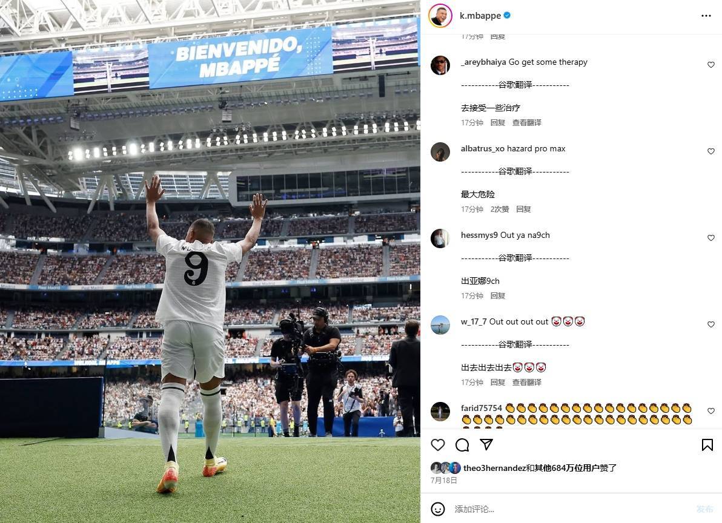Like albatrus_xo's hazard pro max comment

point(710,151)
